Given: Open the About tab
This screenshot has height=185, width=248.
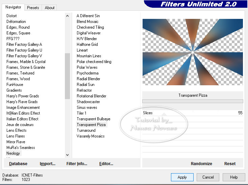Looking at the screenshot, I should point(50,7).
